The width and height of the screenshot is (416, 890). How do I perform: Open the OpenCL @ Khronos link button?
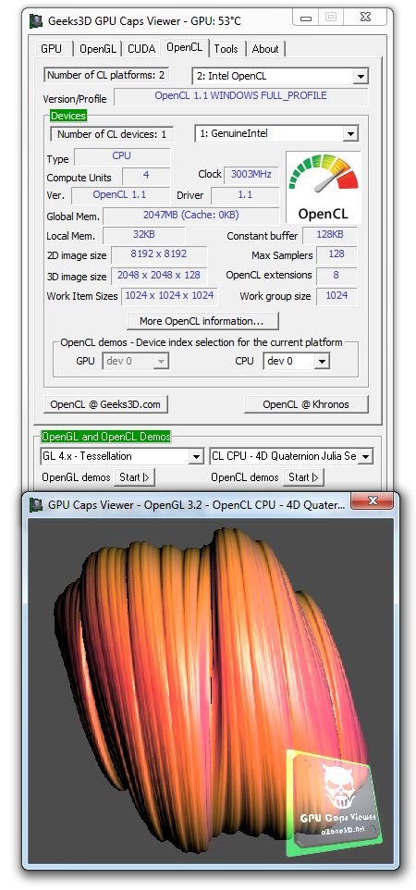[306, 404]
